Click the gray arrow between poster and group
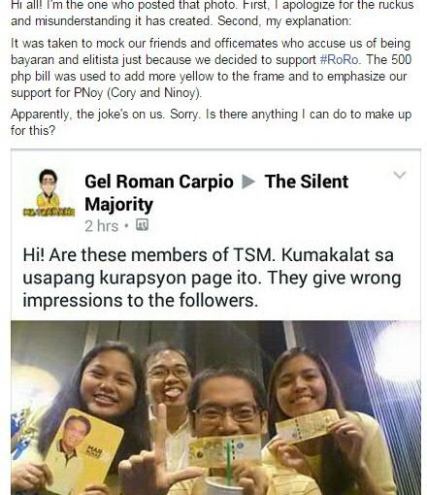Viewport: 427px width, 495px height. click(x=248, y=181)
